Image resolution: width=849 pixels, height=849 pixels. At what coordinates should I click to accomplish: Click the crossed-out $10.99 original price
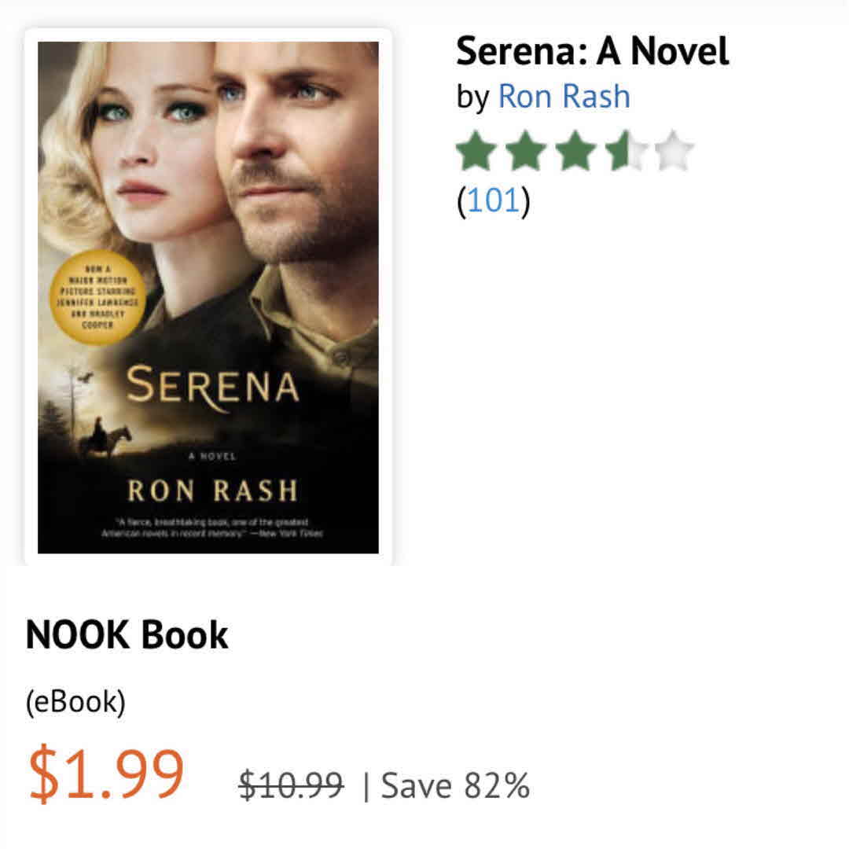coord(291,785)
